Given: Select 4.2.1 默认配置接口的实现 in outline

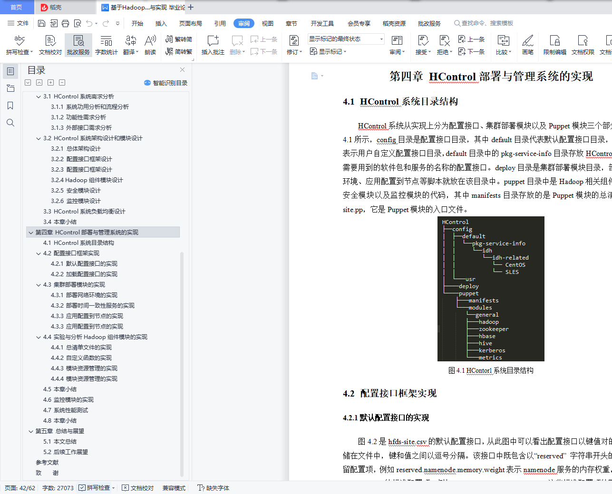Looking at the screenshot, I should (x=84, y=264).
